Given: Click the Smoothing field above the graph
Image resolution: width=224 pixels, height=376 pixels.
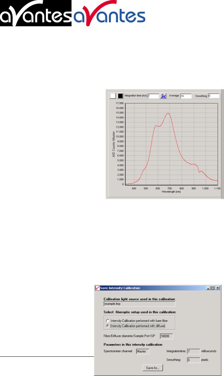Looking at the screenshot, I should [214, 96].
